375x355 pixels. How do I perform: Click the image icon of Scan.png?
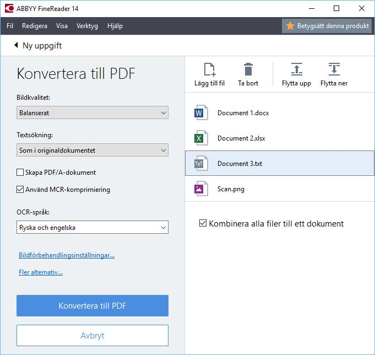200,189
